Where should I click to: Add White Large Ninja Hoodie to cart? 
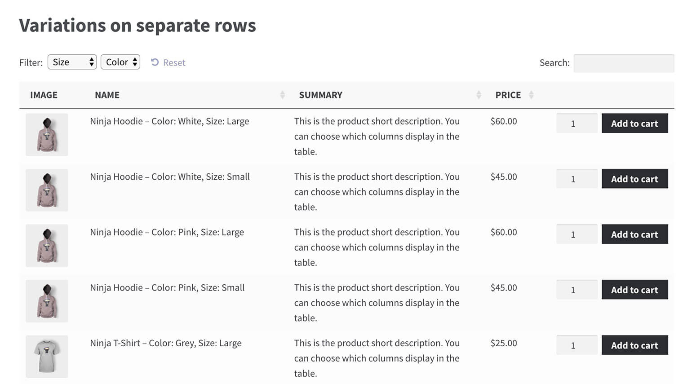[634, 124]
